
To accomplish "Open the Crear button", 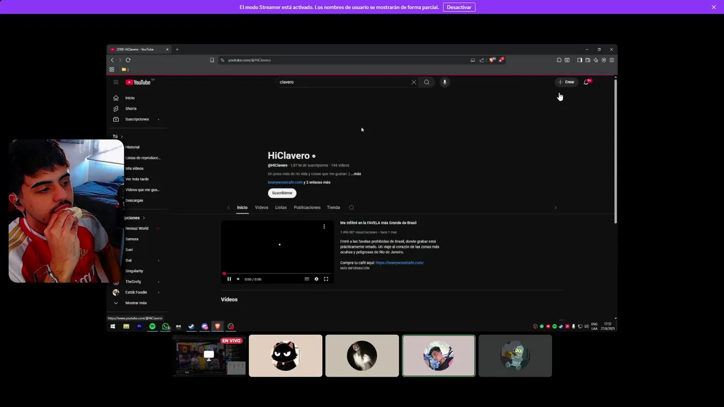I will coord(566,82).
